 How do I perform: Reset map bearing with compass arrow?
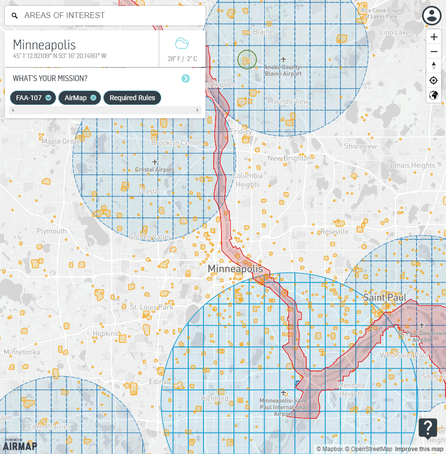433,66
